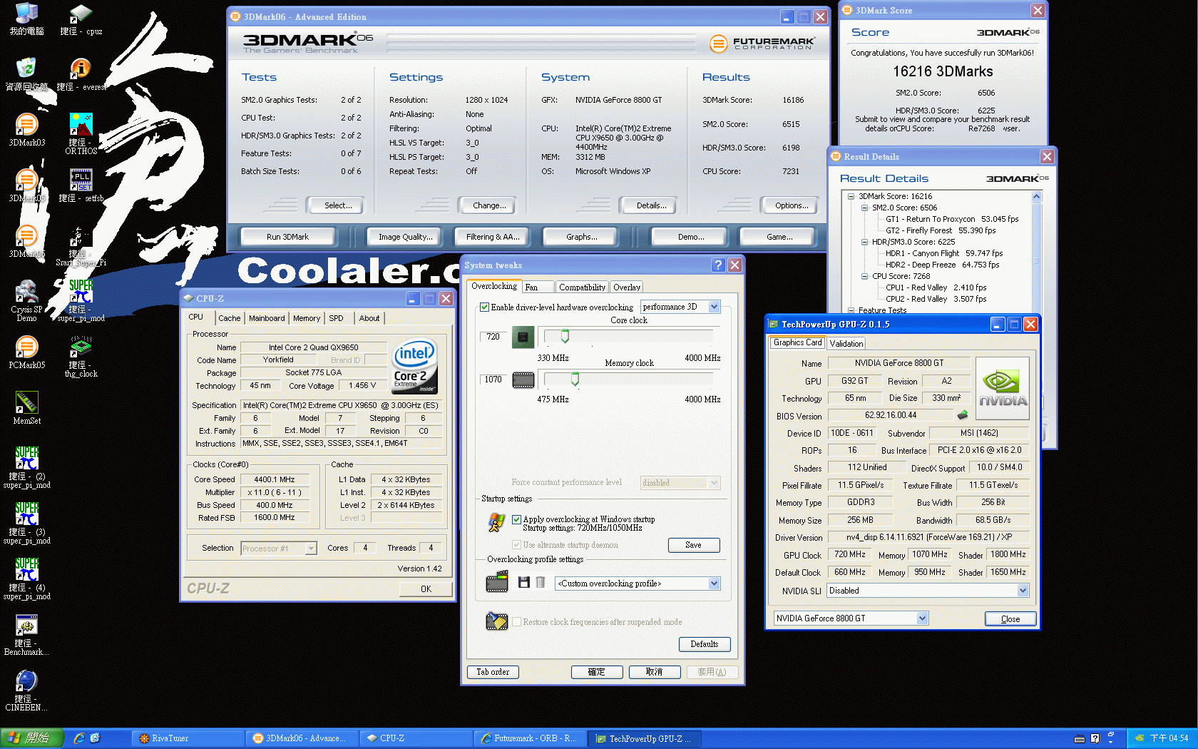Viewport: 1198px width, 749px height.
Task: Click the Close button in GPU-Z
Action: 1010,618
